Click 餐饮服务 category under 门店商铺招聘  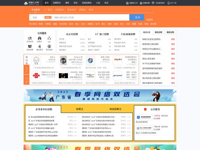coord(117,39)
